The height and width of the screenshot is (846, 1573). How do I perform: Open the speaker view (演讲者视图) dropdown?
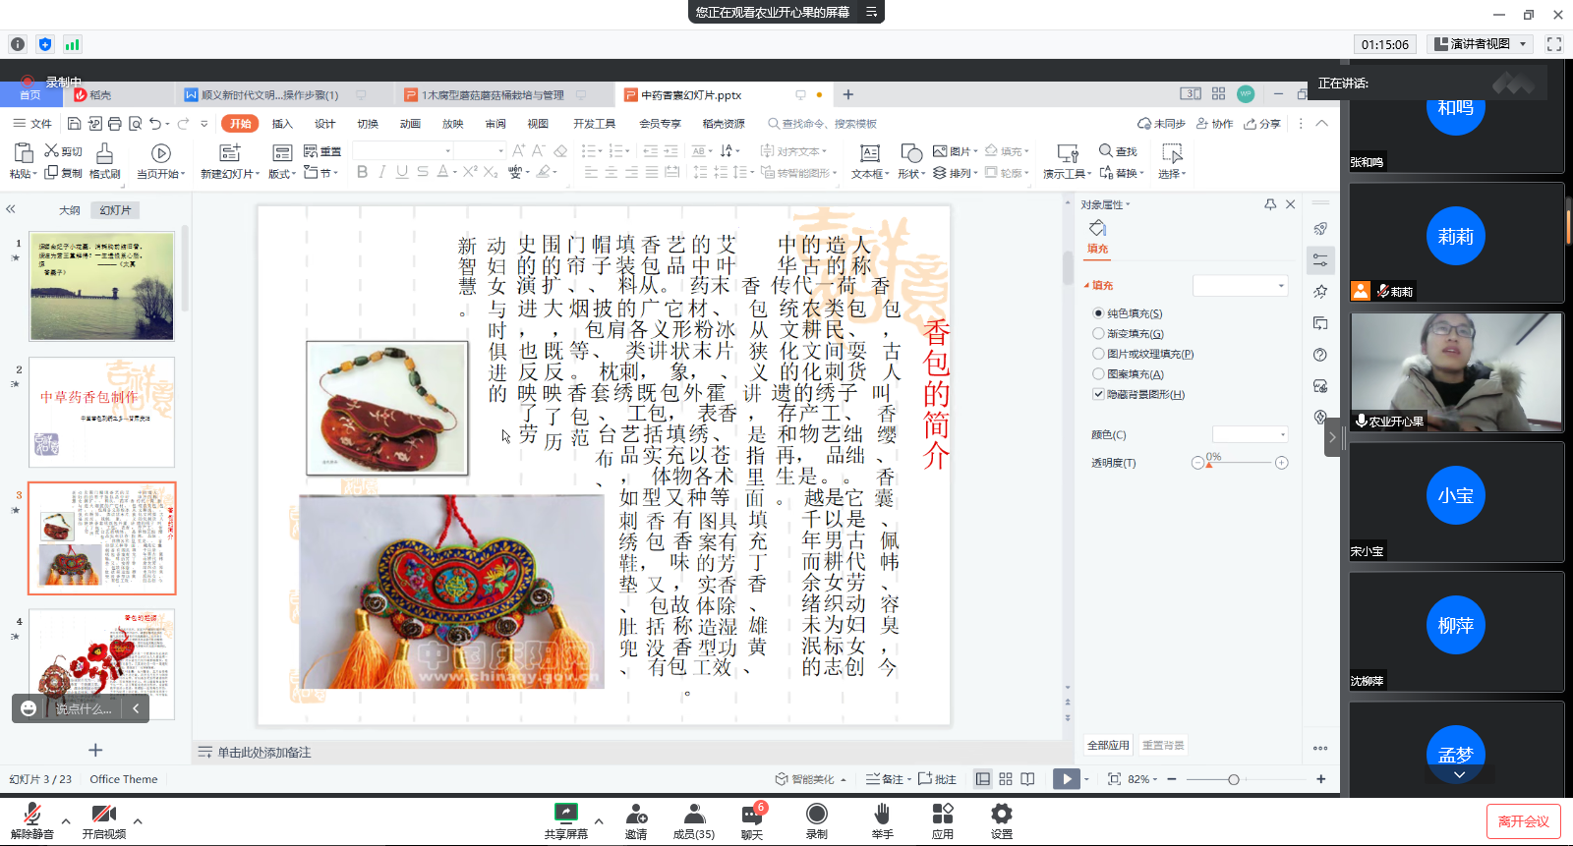pyautogui.click(x=1482, y=44)
